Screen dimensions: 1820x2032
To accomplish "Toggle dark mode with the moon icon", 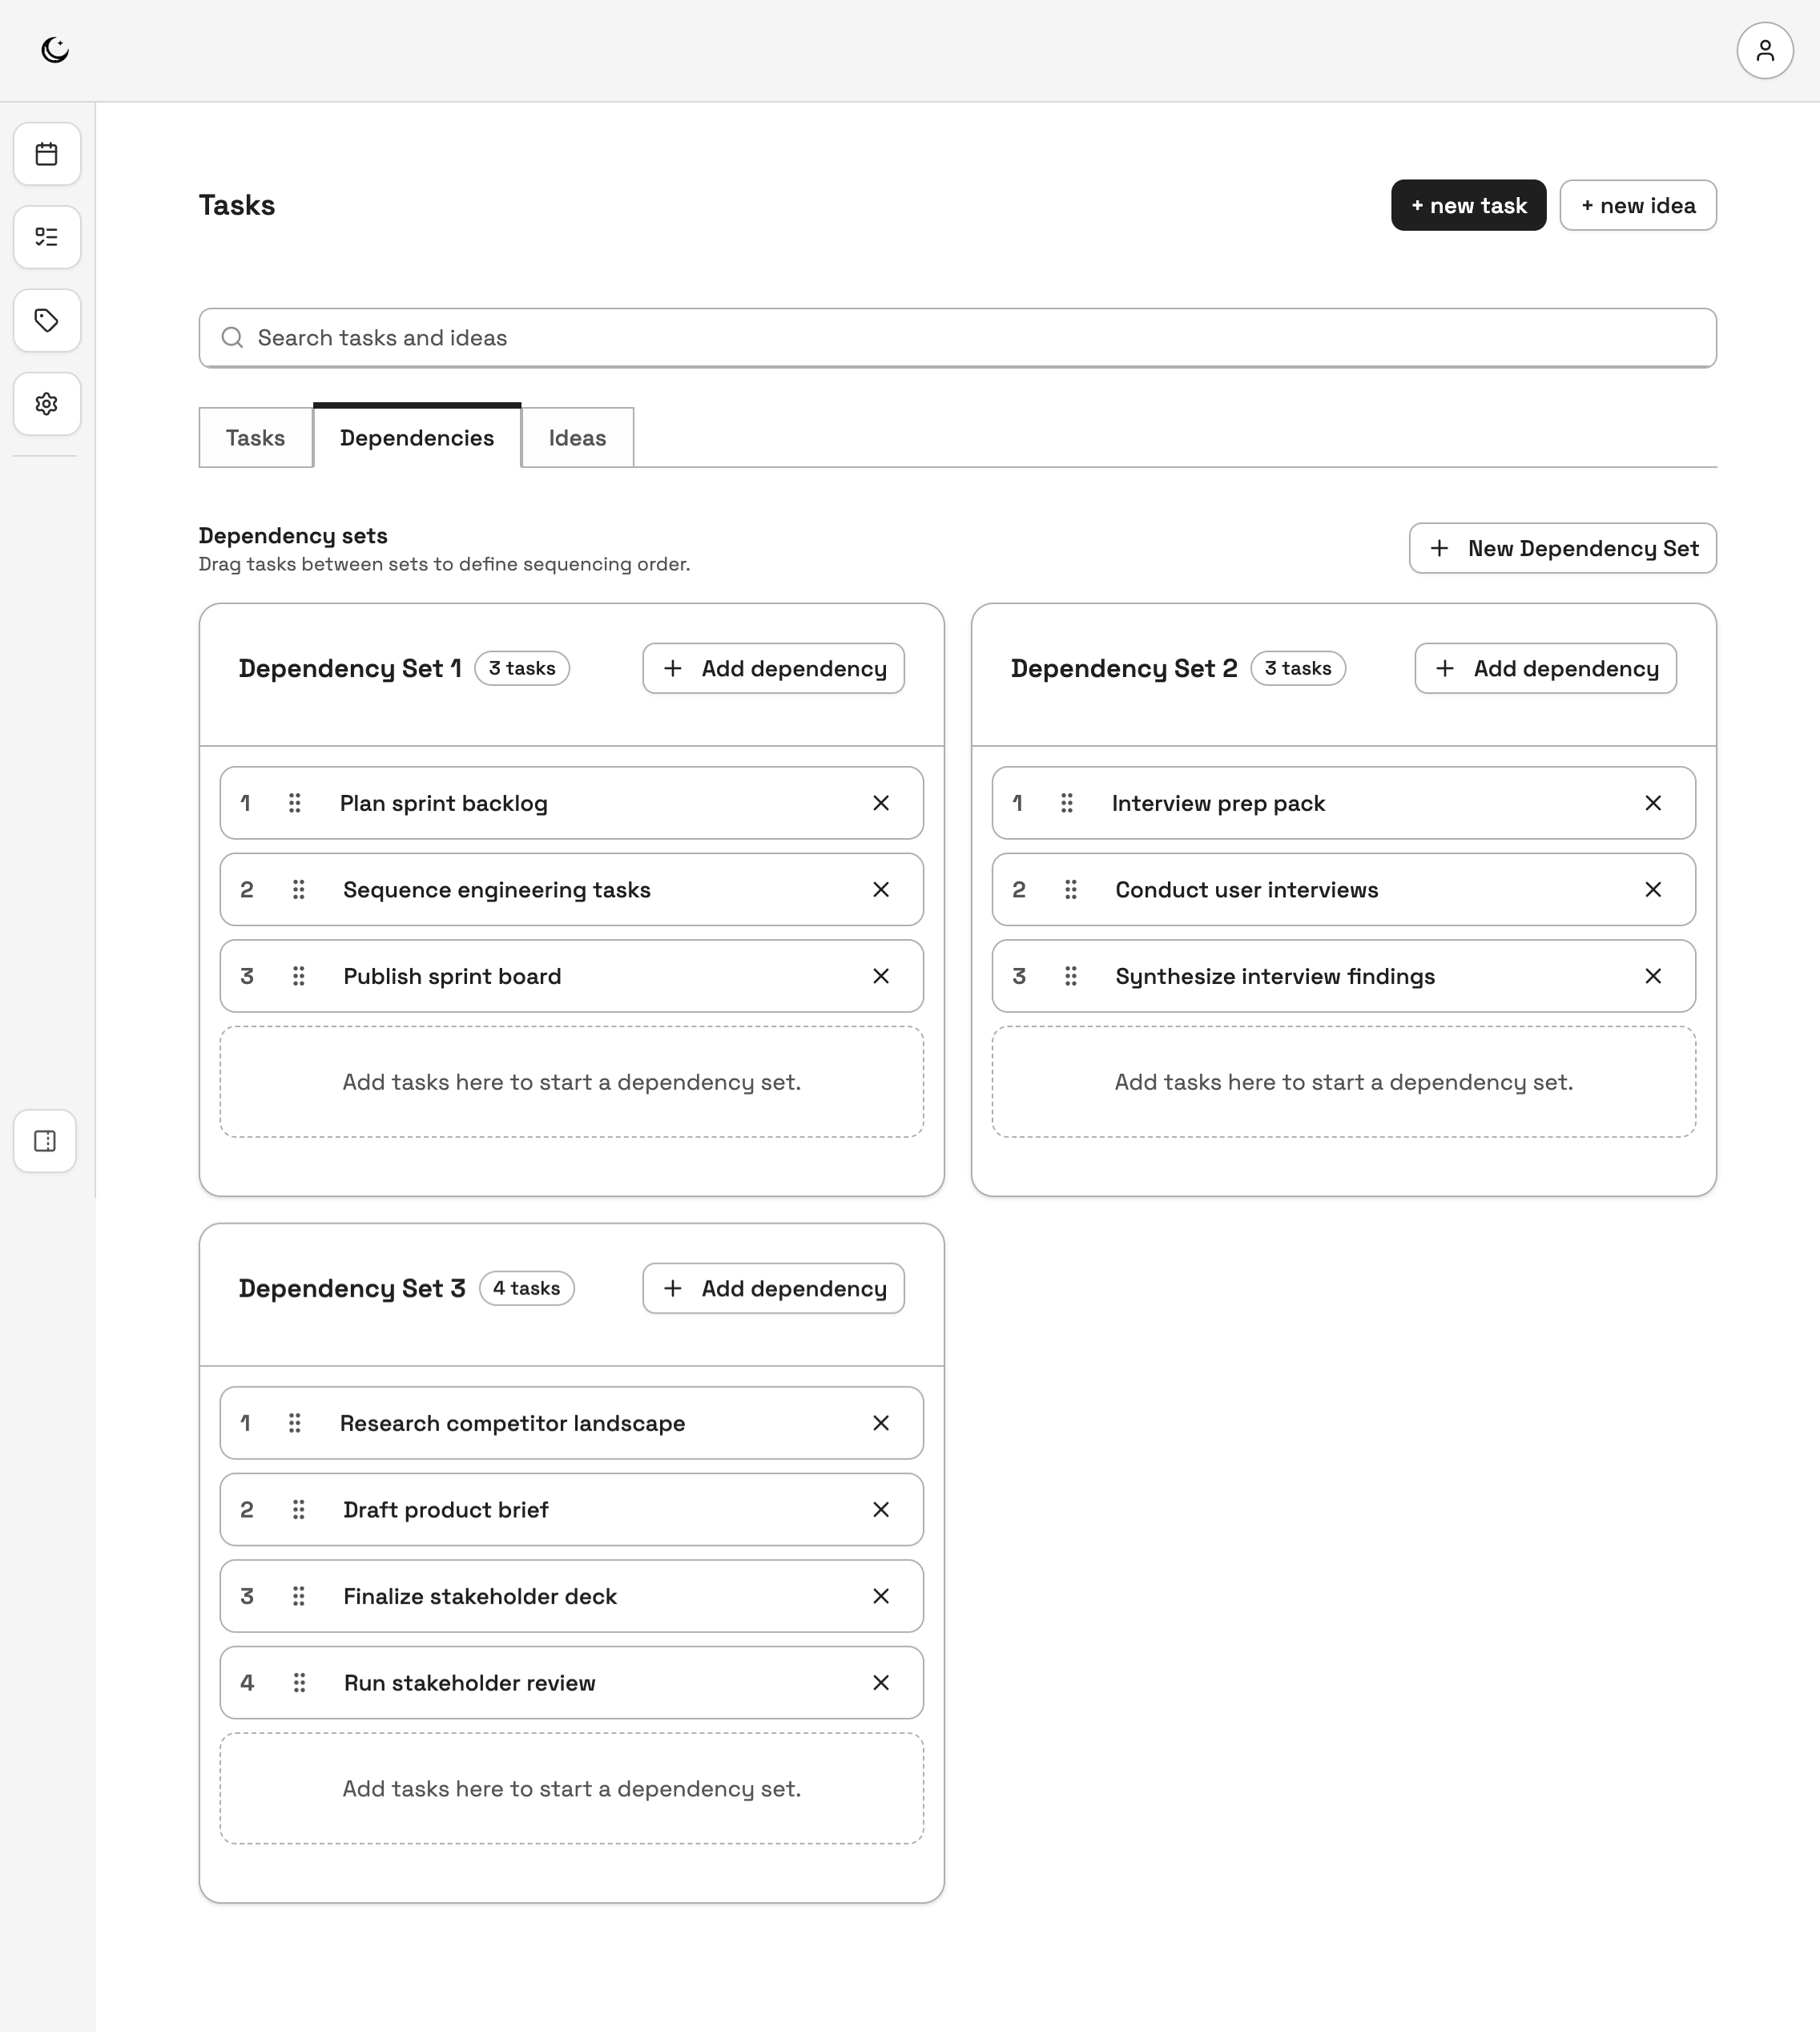I will (x=55, y=50).
